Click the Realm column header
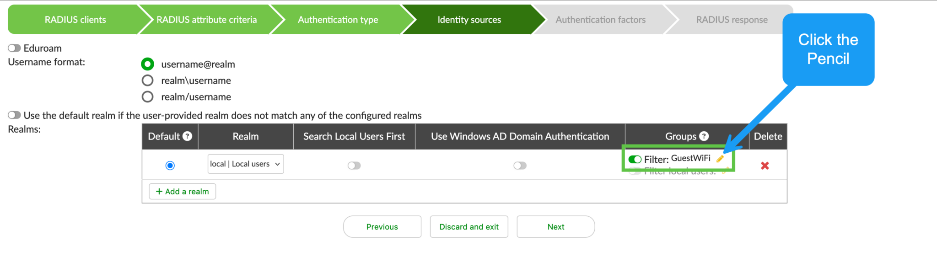Screen dimensions: 937x273 coord(246,136)
